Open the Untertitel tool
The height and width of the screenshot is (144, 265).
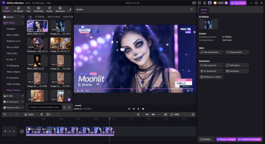pos(38,10)
